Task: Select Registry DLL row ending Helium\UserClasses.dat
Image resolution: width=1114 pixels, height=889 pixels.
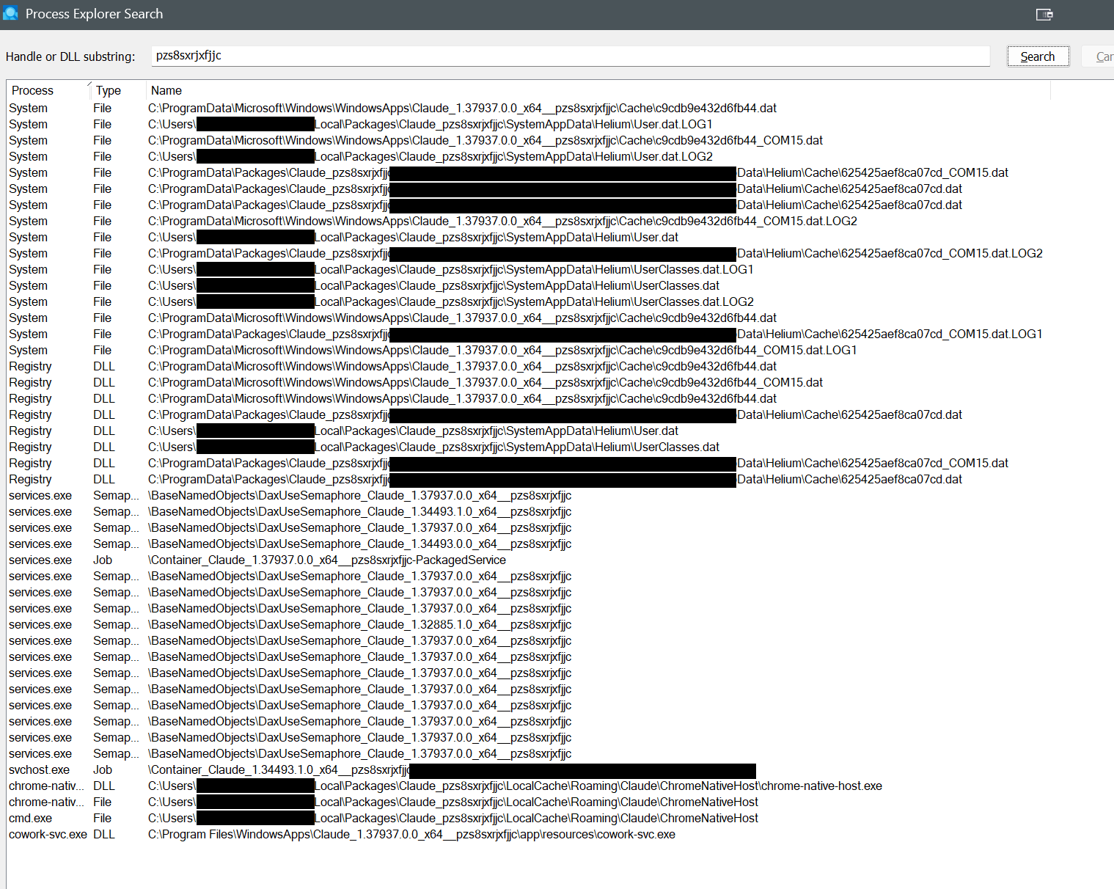Action: pos(529,447)
